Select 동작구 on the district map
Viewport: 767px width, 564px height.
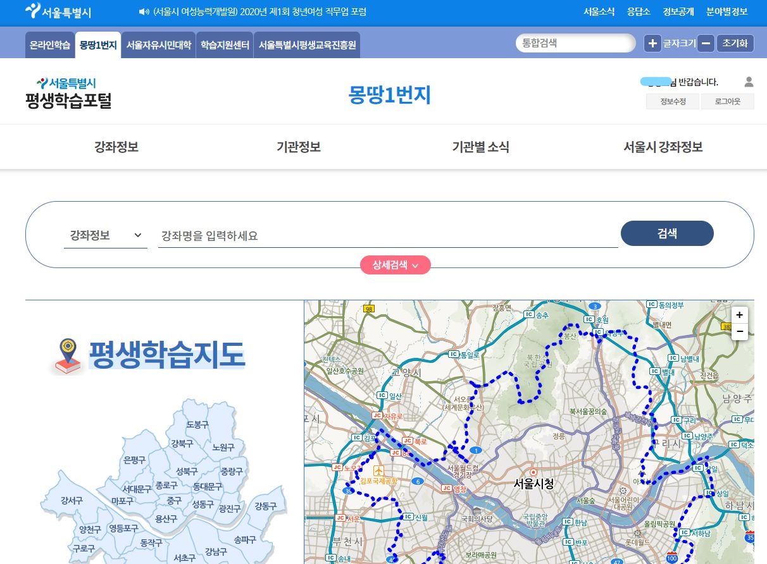coord(151,543)
